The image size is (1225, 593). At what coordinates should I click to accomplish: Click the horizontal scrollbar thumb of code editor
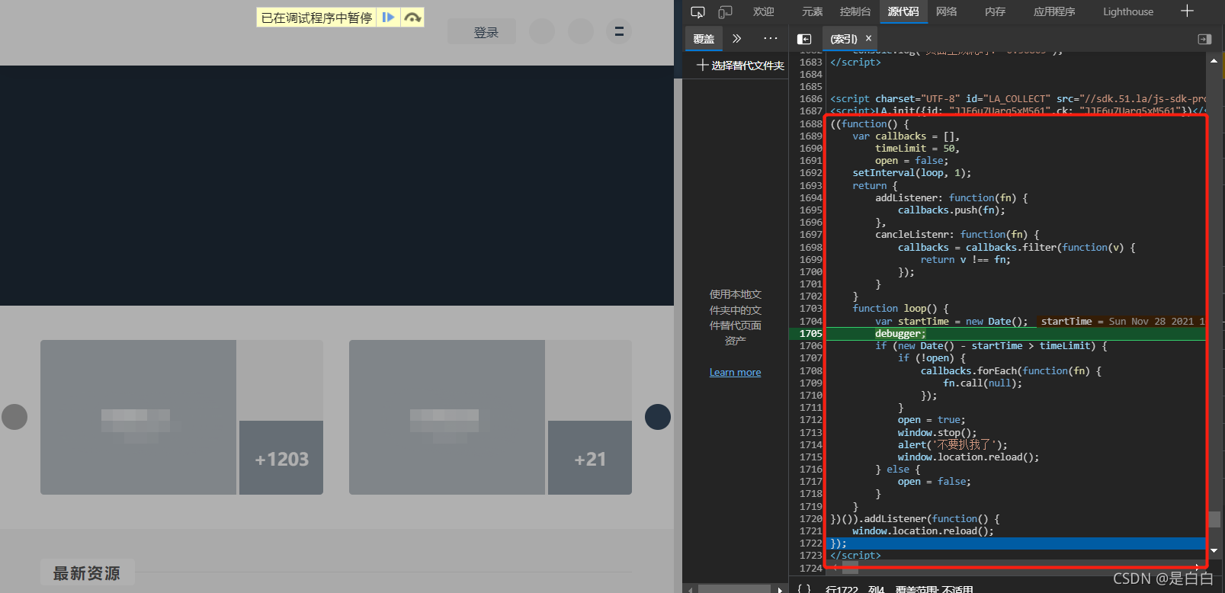click(x=850, y=567)
